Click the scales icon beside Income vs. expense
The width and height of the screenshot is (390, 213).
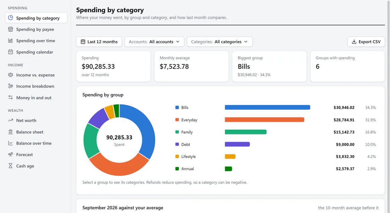coord(10,75)
